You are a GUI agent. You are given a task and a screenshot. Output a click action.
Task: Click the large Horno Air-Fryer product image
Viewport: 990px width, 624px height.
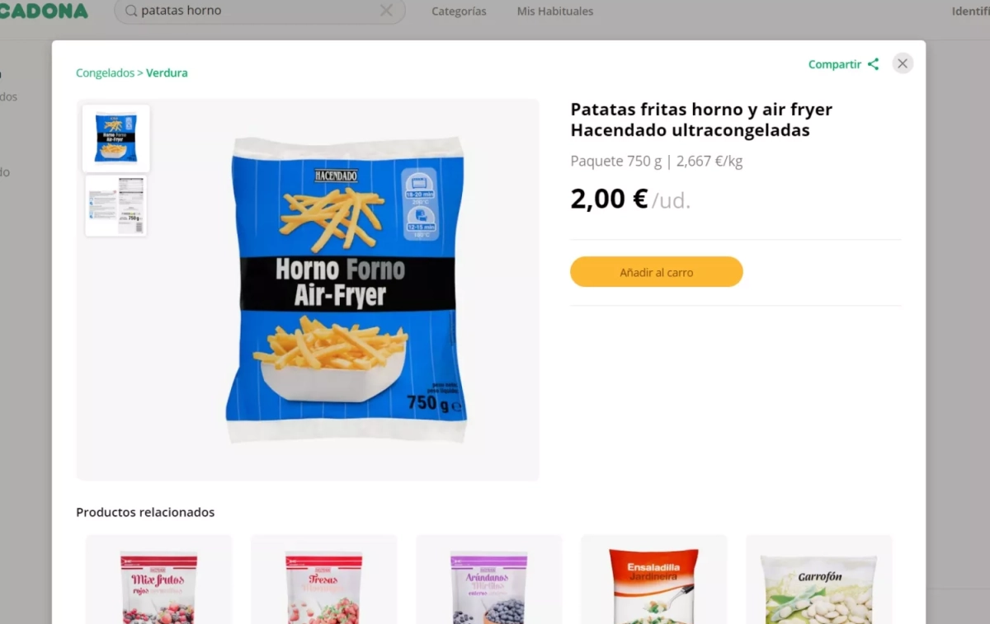tap(346, 289)
